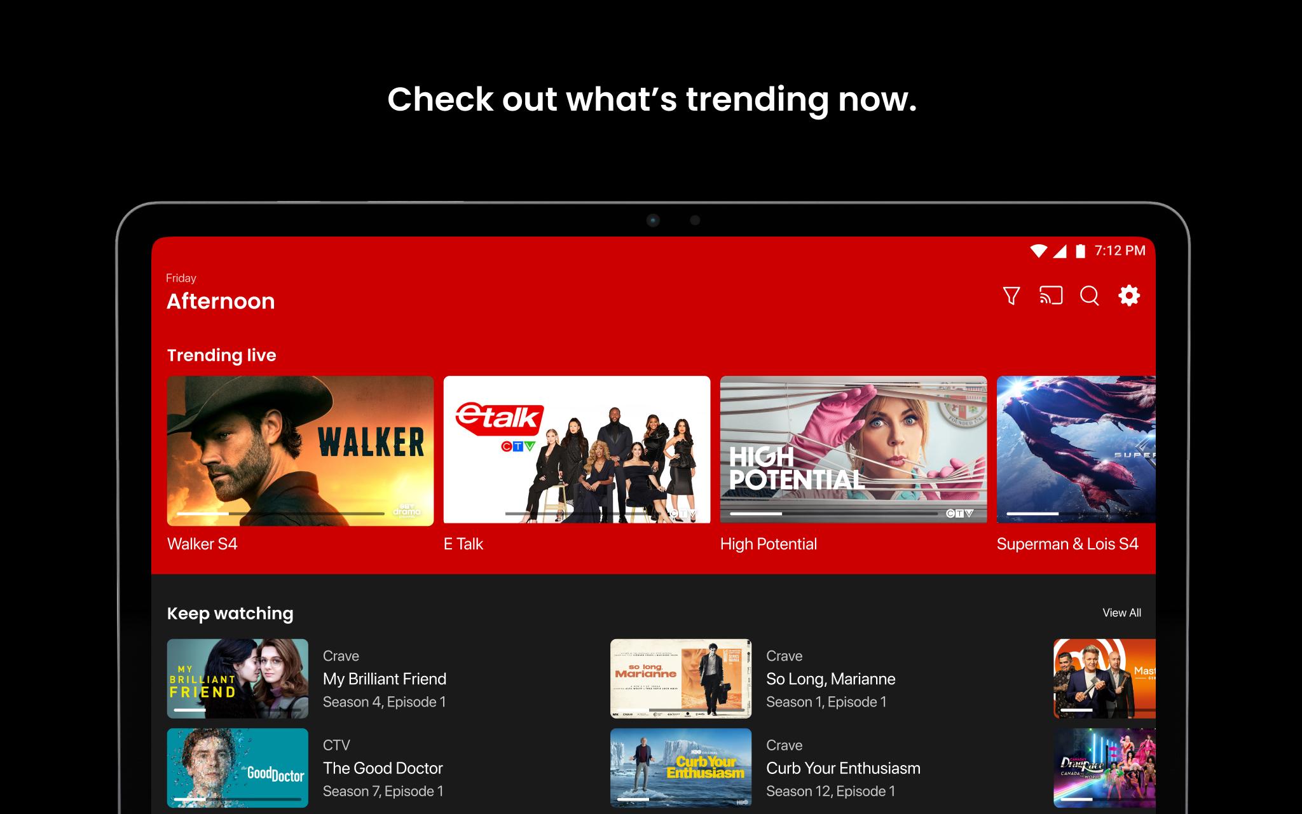
Task: Resume My Brilliant Friend thumbnail
Action: (x=238, y=679)
